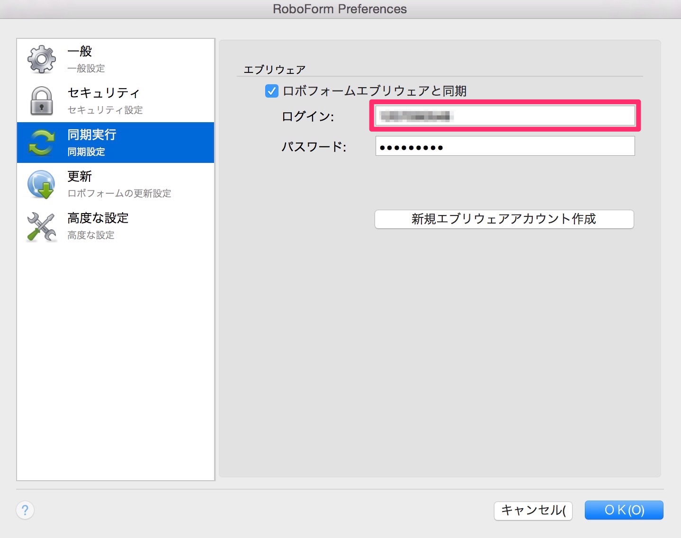The width and height of the screenshot is (681, 538).
Task: Click the 同期設定 subtitle text
Action: pyautogui.click(x=86, y=152)
